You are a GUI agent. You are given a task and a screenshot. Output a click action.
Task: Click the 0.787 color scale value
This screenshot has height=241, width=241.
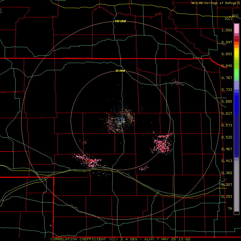pyautogui.click(x=227, y=78)
